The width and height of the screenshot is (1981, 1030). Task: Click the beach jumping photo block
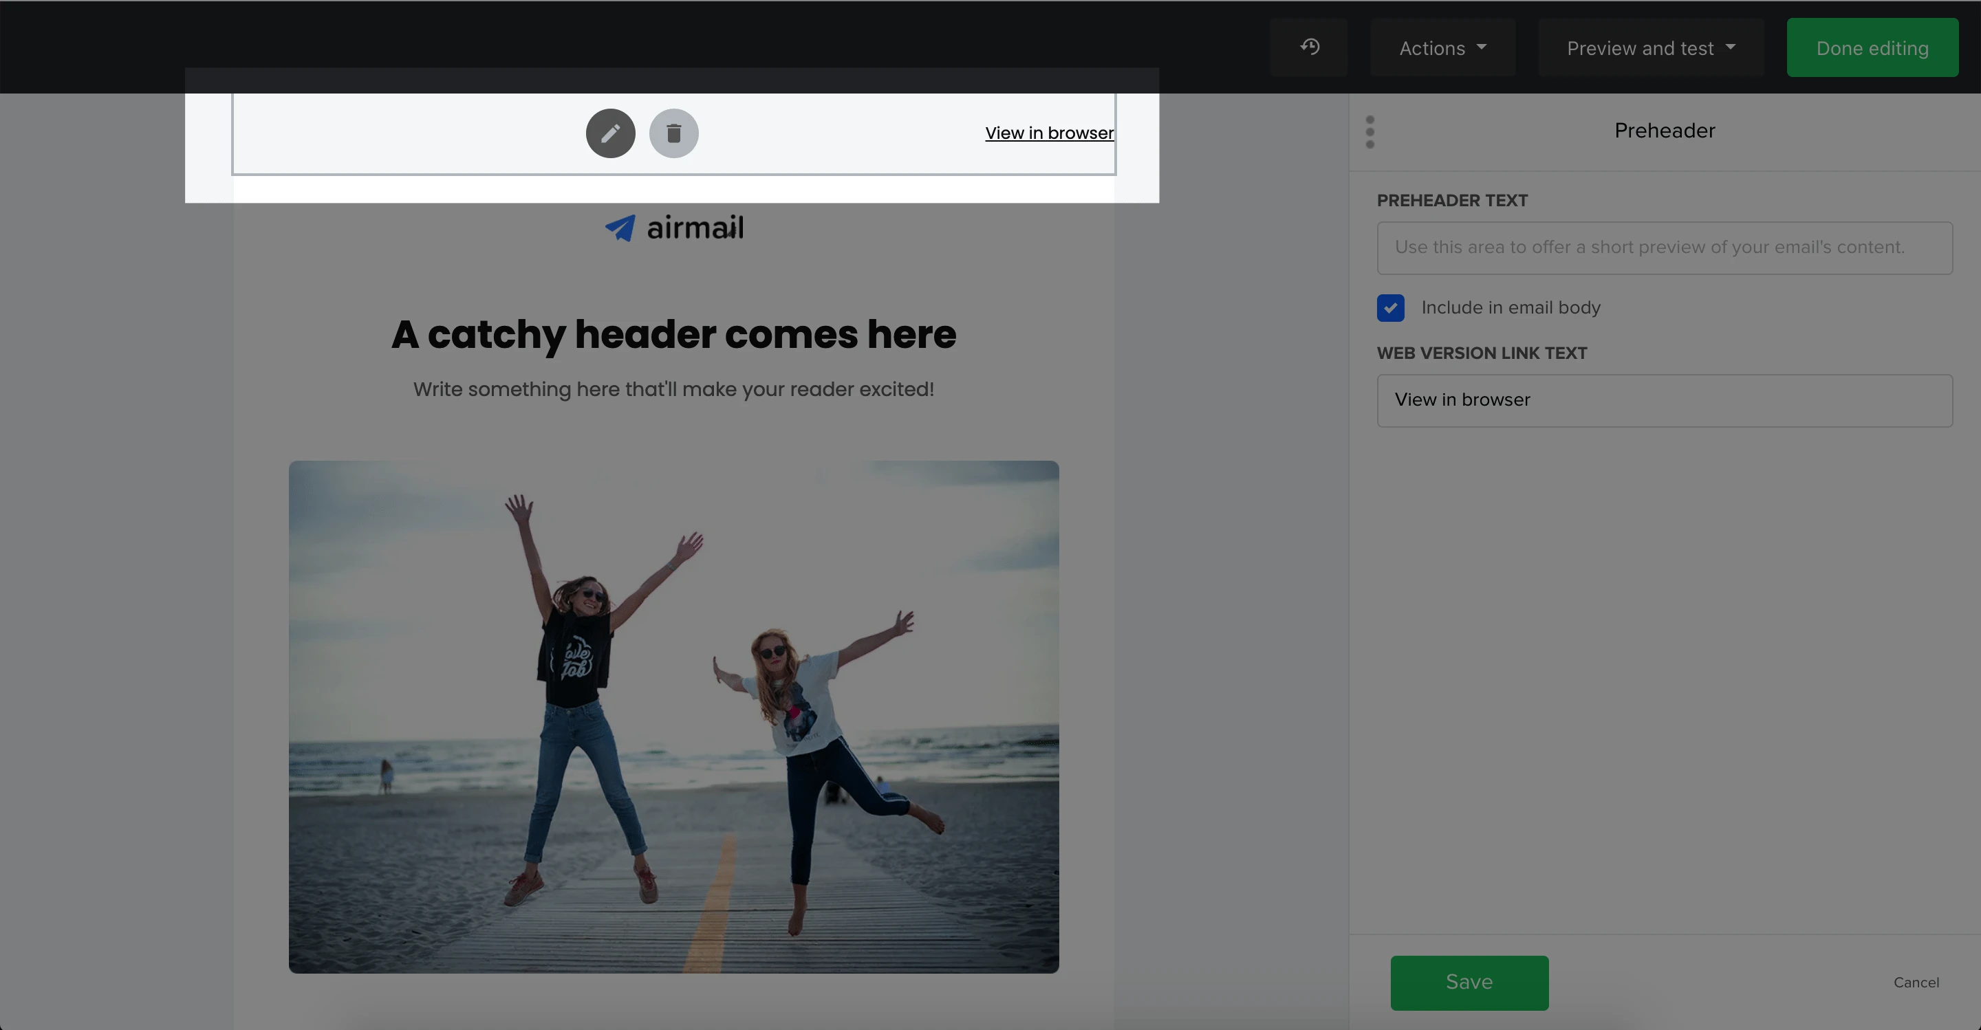point(673,716)
